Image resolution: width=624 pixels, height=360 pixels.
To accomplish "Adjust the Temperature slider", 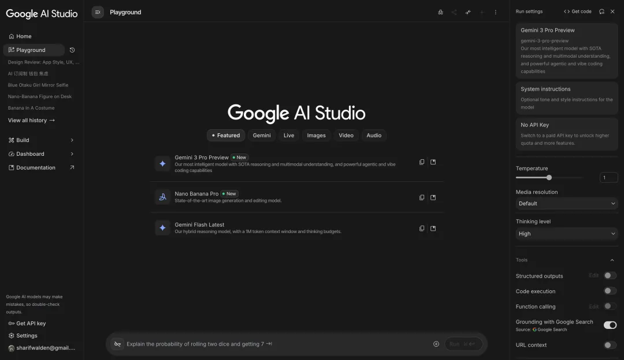I will click(549, 178).
